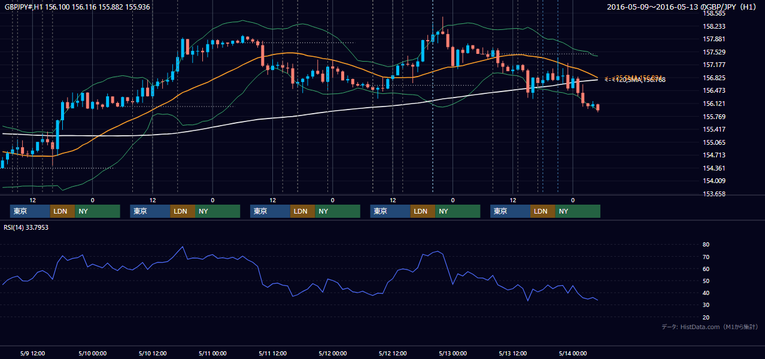Select the RSI 50 scale value
Image resolution: width=765 pixels, height=359 pixels.
[x=706, y=281]
